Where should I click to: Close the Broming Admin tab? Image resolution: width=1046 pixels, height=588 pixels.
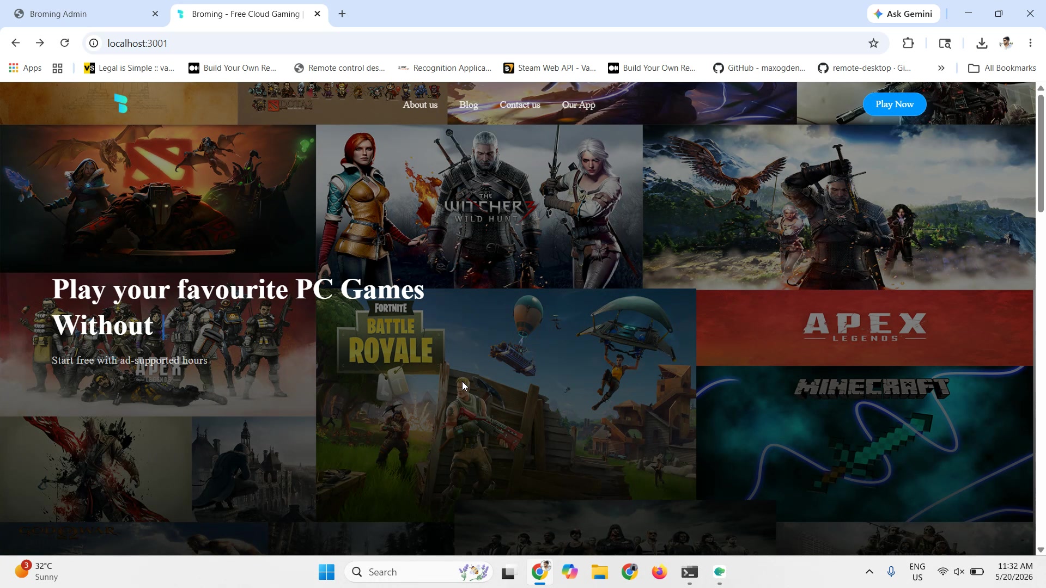155,14
